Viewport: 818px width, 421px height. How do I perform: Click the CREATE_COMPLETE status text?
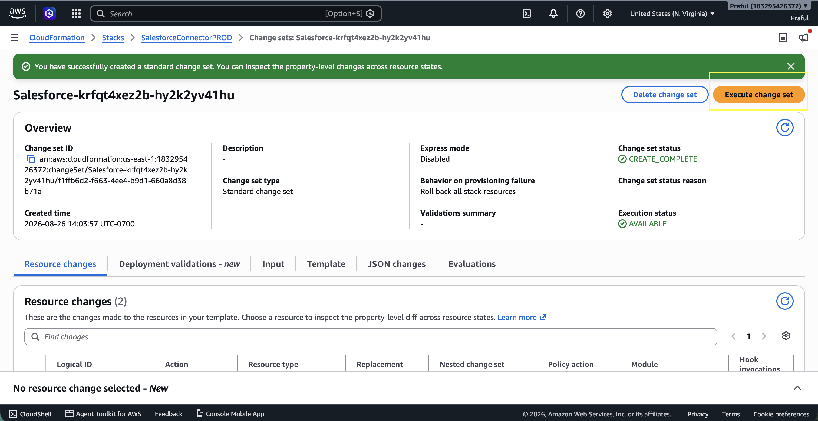pos(663,159)
